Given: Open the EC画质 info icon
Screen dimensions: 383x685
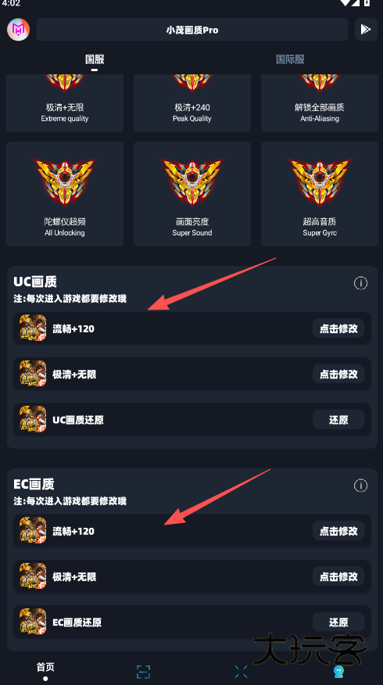Looking at the screenshot, I should tap(360, 486).
